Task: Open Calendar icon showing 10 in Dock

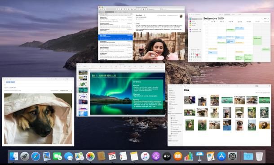Action: (112, 156)
